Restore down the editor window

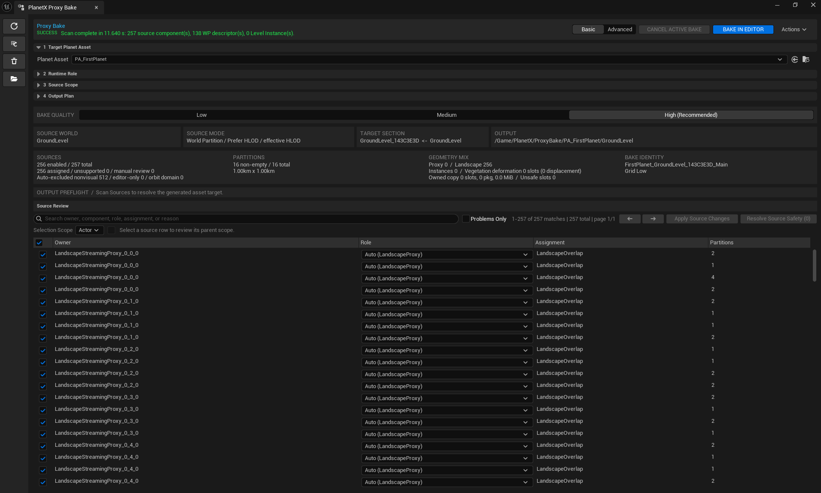point(795,5)
